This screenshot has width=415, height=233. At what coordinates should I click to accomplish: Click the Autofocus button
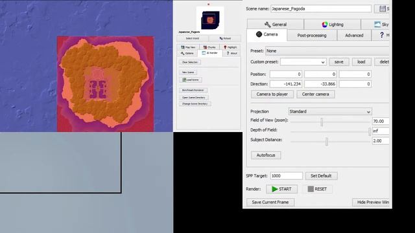(266, 155)
